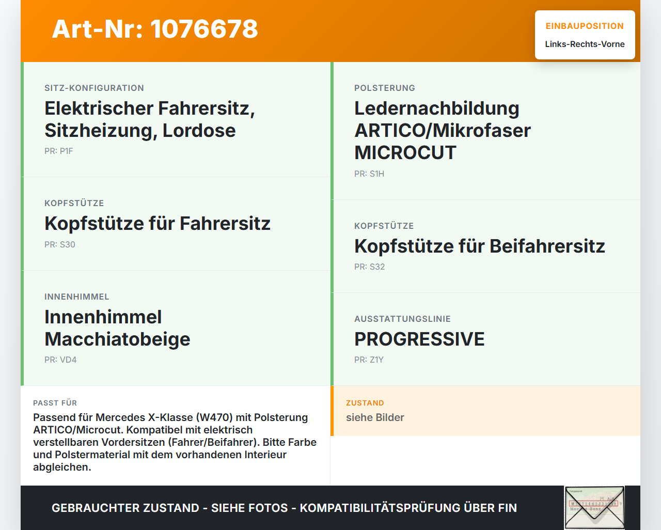Click the code "PR: S30"
This screenshot has width=661, height=530.
point(60,244)
